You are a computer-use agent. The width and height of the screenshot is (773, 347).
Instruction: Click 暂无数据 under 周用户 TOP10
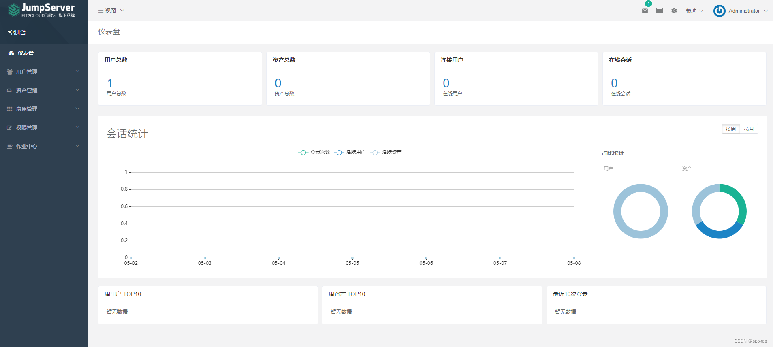[x=117, y=312]
